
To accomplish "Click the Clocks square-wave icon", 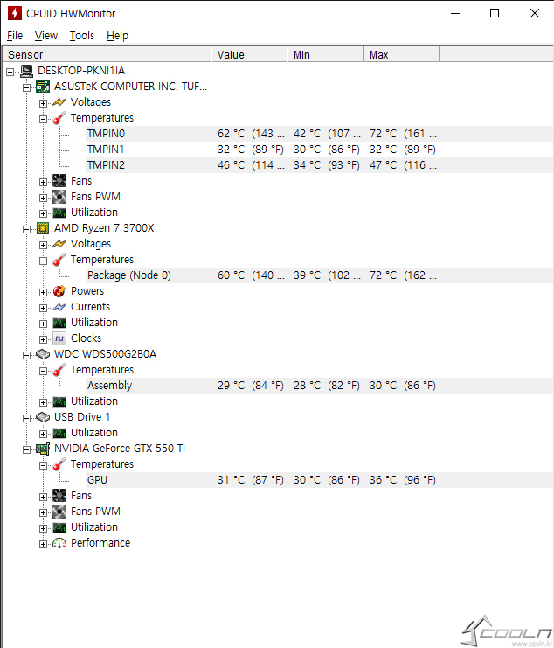I will (59, 338).
